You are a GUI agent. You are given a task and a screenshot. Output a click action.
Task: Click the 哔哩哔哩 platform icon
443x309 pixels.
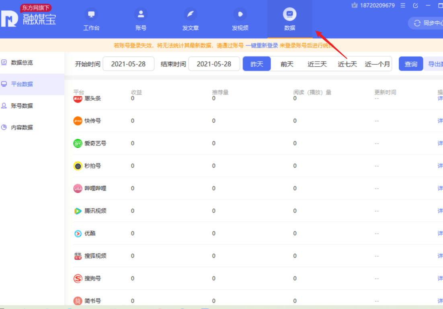(x=78, y=188)
